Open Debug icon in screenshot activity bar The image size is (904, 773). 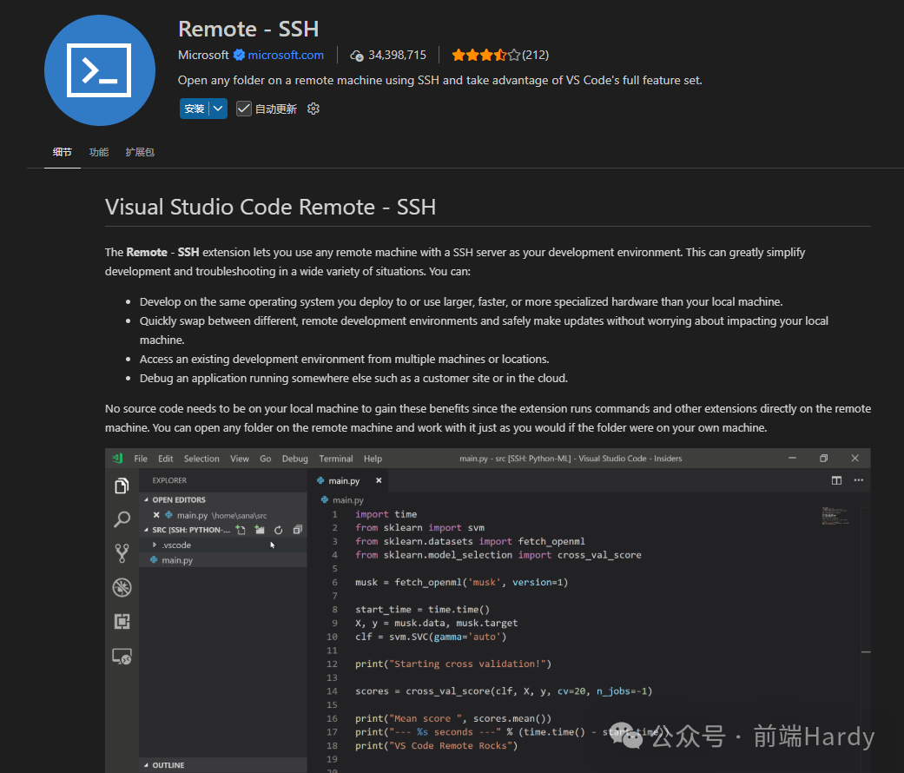click(x=122, y=587)
